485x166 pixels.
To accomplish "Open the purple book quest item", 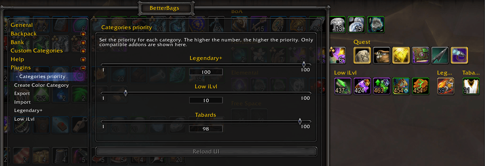I will [420, 55].
